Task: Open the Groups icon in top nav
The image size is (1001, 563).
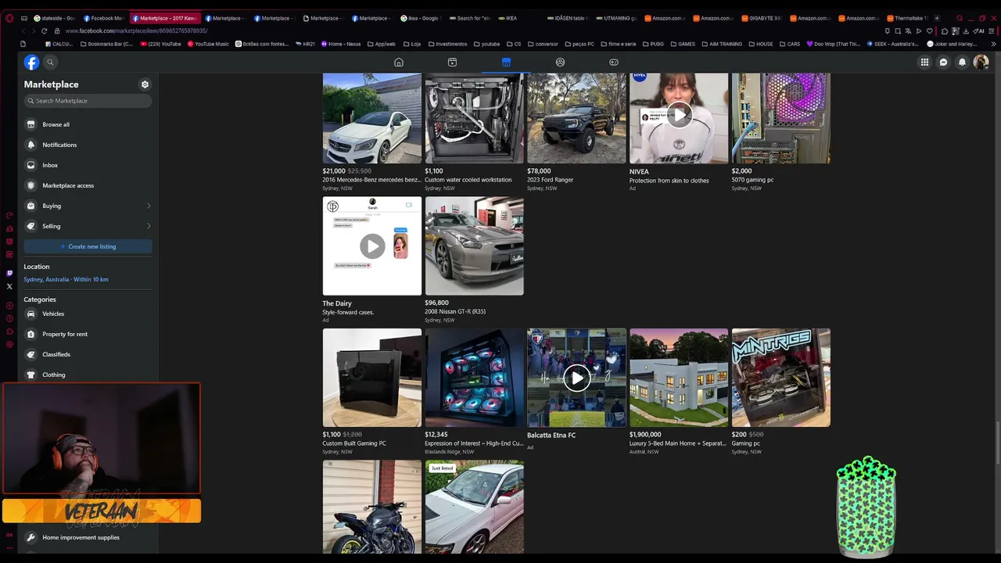Action: coord(560,63)
